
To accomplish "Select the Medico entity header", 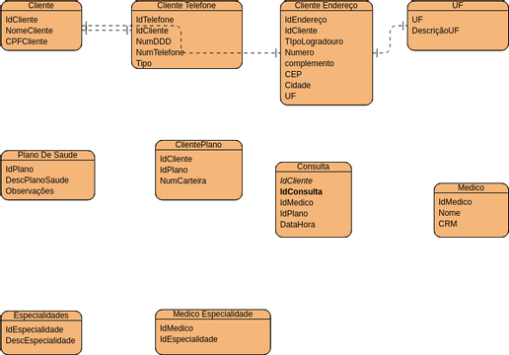I will [x=471, y=187].
